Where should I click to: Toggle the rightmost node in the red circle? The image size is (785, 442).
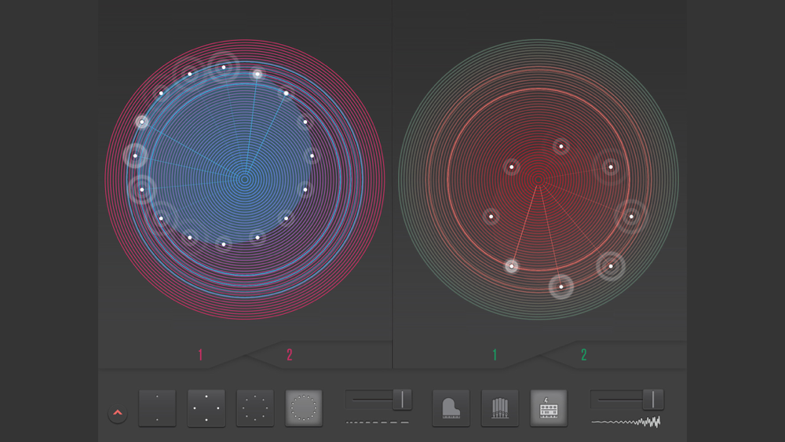(631, 217)
